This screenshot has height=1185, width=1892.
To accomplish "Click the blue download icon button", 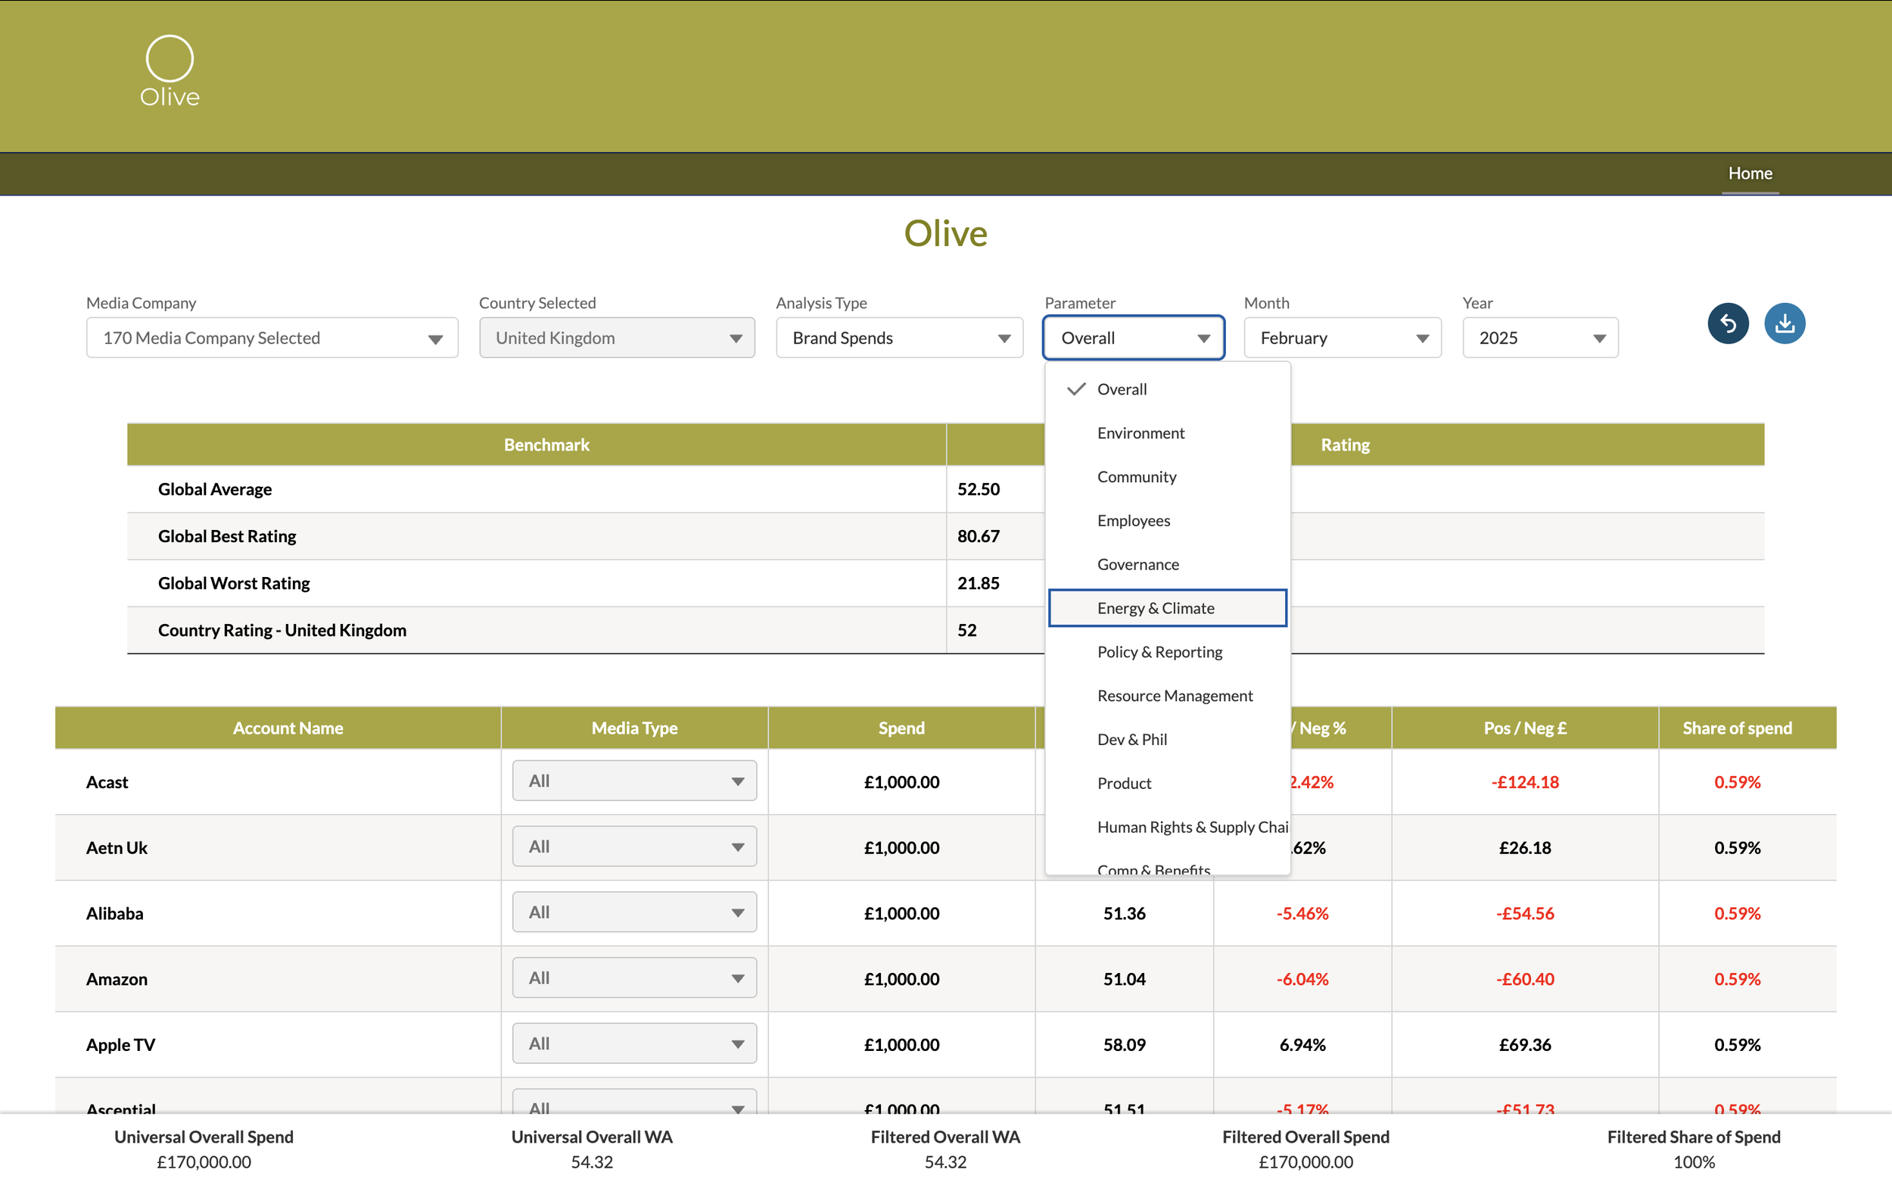I will 1784,323.
